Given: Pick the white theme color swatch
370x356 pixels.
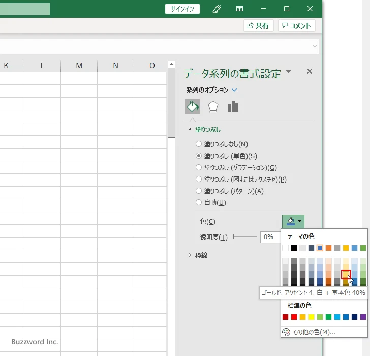Looking at the screenshot, I should pyautogui.click(x=285, y=248).
